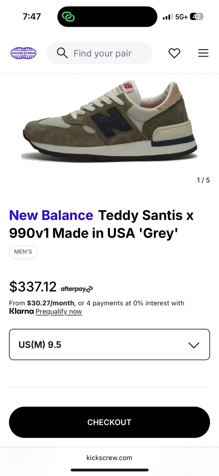Screen dimensions: 219x476
Task: Click the magnifying glass search icon
Action: (62, 53)
